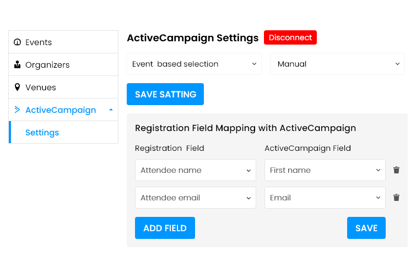Click the ActiveCampaign chevron logo icon

(17, 110)
